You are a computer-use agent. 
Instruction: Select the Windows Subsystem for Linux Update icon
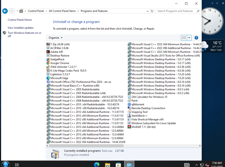point(129,123)
